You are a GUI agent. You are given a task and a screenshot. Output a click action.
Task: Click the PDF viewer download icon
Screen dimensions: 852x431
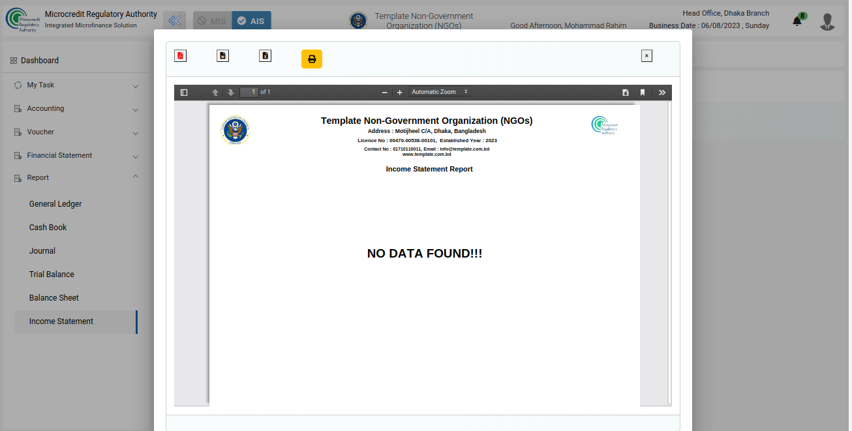[x=626, y=93]
